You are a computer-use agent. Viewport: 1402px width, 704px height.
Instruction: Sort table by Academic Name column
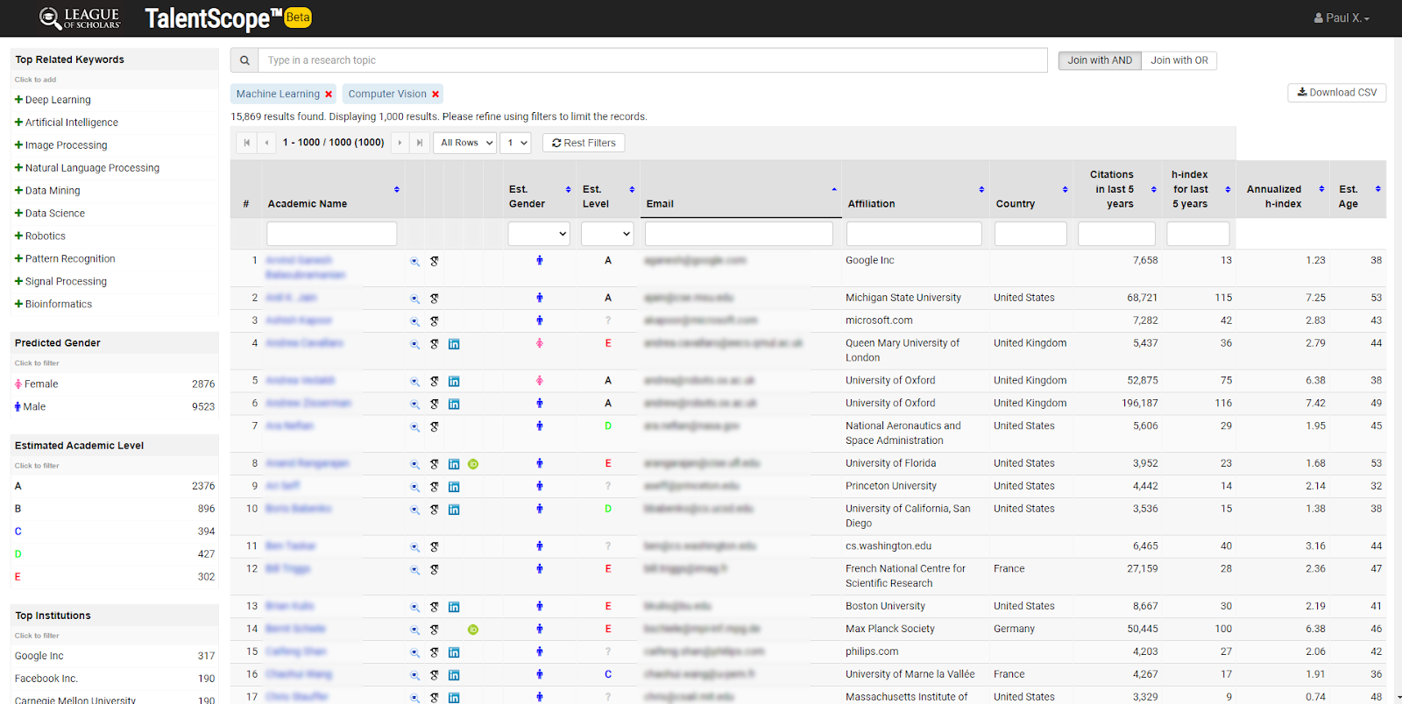[x=308, y=204]
